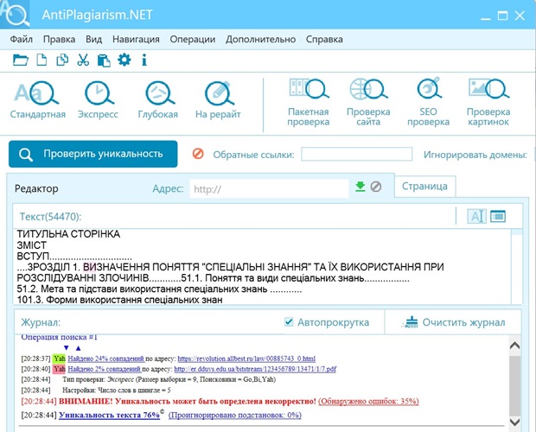
Task: Click the red prohibition icon near Обратные ссылки
Action: pos(198,154)
